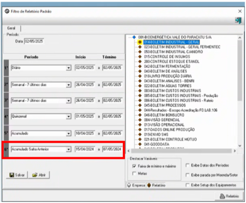Click the tree vertical scrollbar thumb
This screenshot has height=203, width=246.
tap(240, 71)
